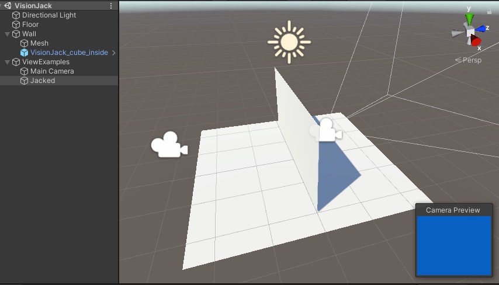Click the gray negative axis cone on gizmo
The height and width of the screenshot is (285, 499).
pyautogui.click(x=458, y=33)
